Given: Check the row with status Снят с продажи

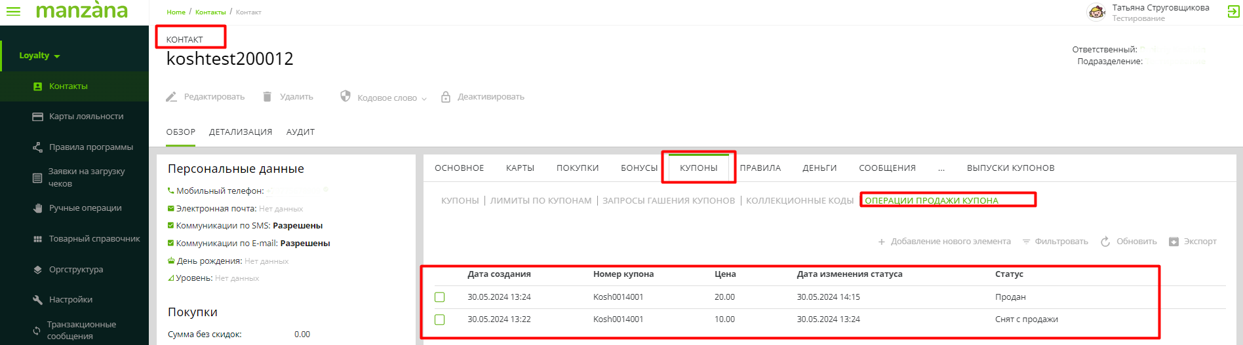Looking at the screenshot, I should (x=440, y=319).
